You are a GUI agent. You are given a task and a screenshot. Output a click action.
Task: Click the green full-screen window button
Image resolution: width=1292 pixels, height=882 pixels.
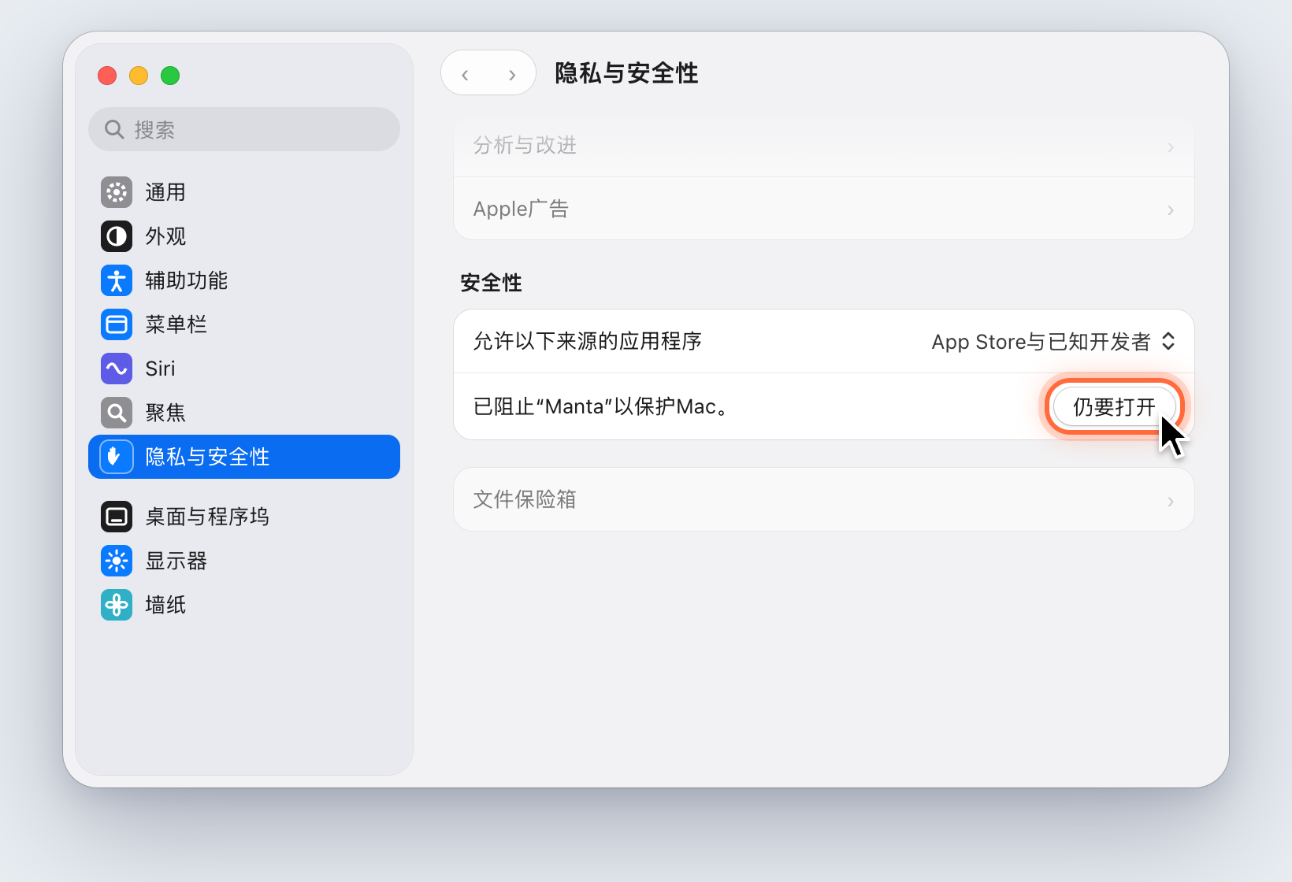(x=170, y=76)
